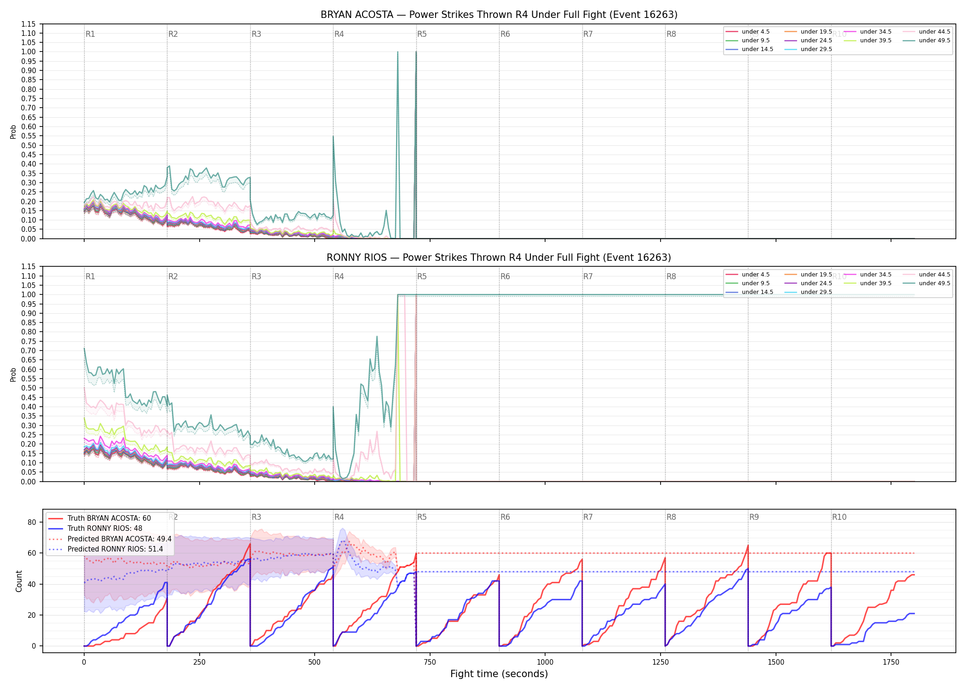Click R5 round marker in Bryan Acosta chart
This screenshot has width=966, height=690.
pyautogui.click(x=422, y=34)
